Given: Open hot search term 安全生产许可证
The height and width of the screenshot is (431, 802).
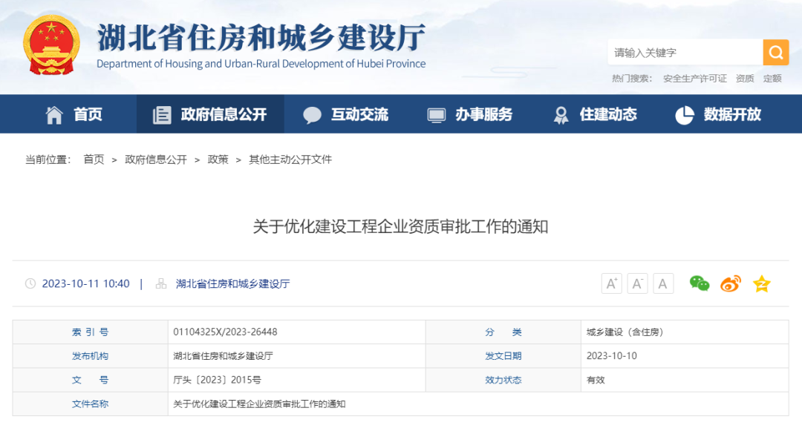Looking at the screenshot, I should (x=694, y=78).
